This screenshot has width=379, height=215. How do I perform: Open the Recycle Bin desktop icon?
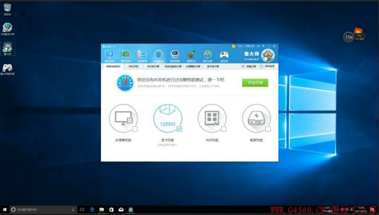coord(7,9)
